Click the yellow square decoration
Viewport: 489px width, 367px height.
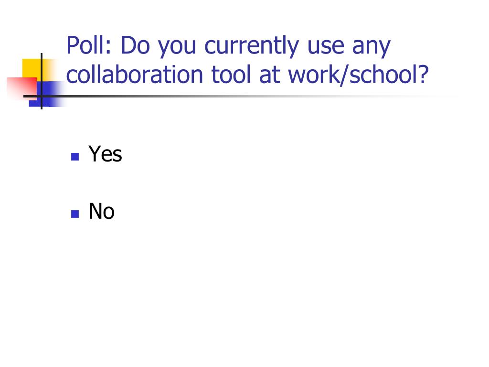click(x=32, y=68)
